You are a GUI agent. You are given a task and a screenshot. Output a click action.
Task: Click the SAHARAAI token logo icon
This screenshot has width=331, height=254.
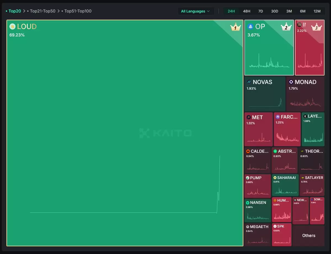pos(275,178)
